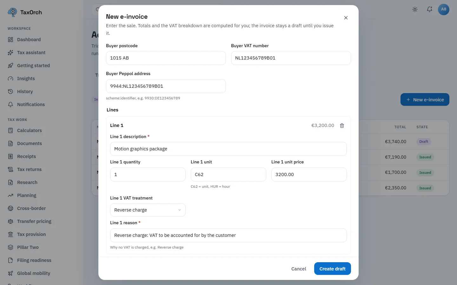Click the Create draft button
Image resolution: width=457 pixels, height=285 pixels.
click(x=333, y=269)
